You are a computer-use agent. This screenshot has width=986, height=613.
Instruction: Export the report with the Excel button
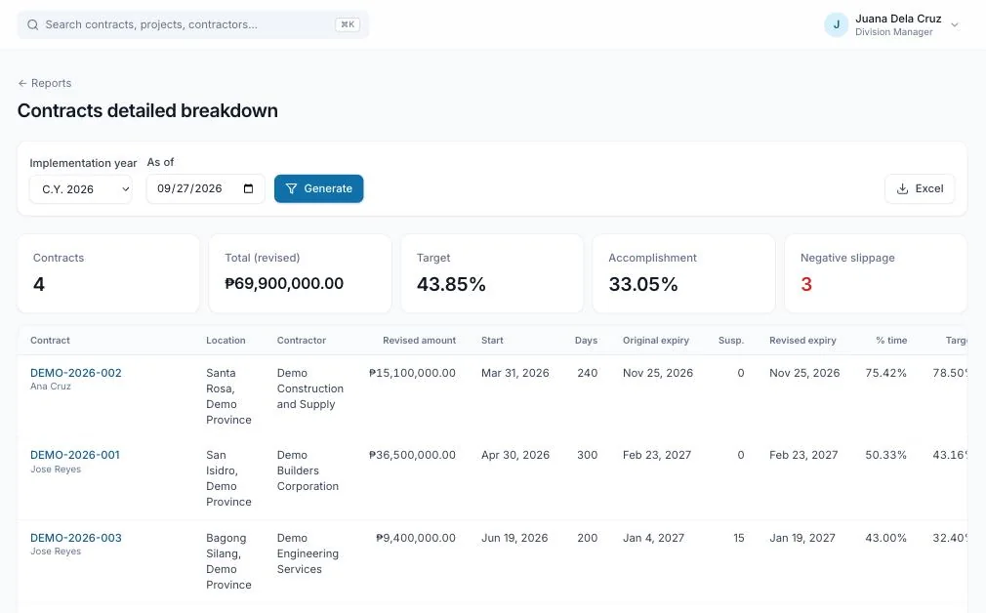[x=920, y=188]
